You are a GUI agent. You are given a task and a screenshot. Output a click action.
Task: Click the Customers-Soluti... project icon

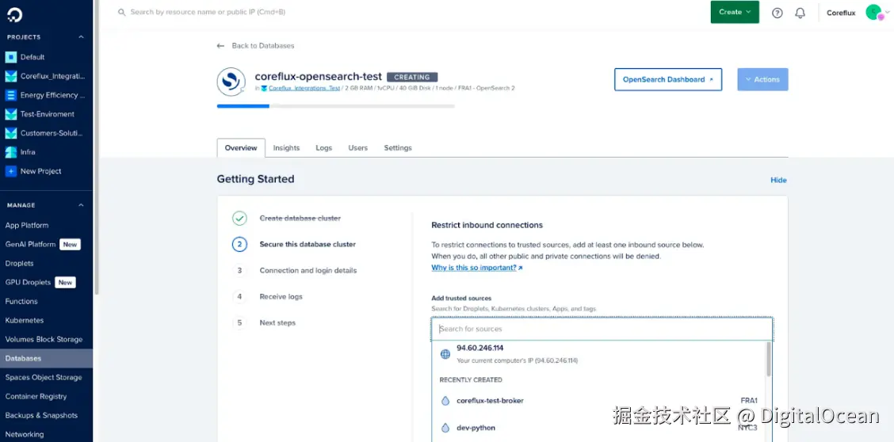tap(11, 133)
